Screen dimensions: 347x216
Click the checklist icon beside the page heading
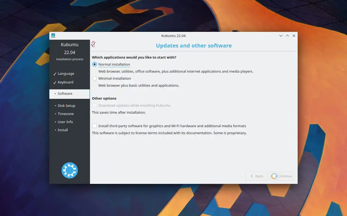click(93, 44)
